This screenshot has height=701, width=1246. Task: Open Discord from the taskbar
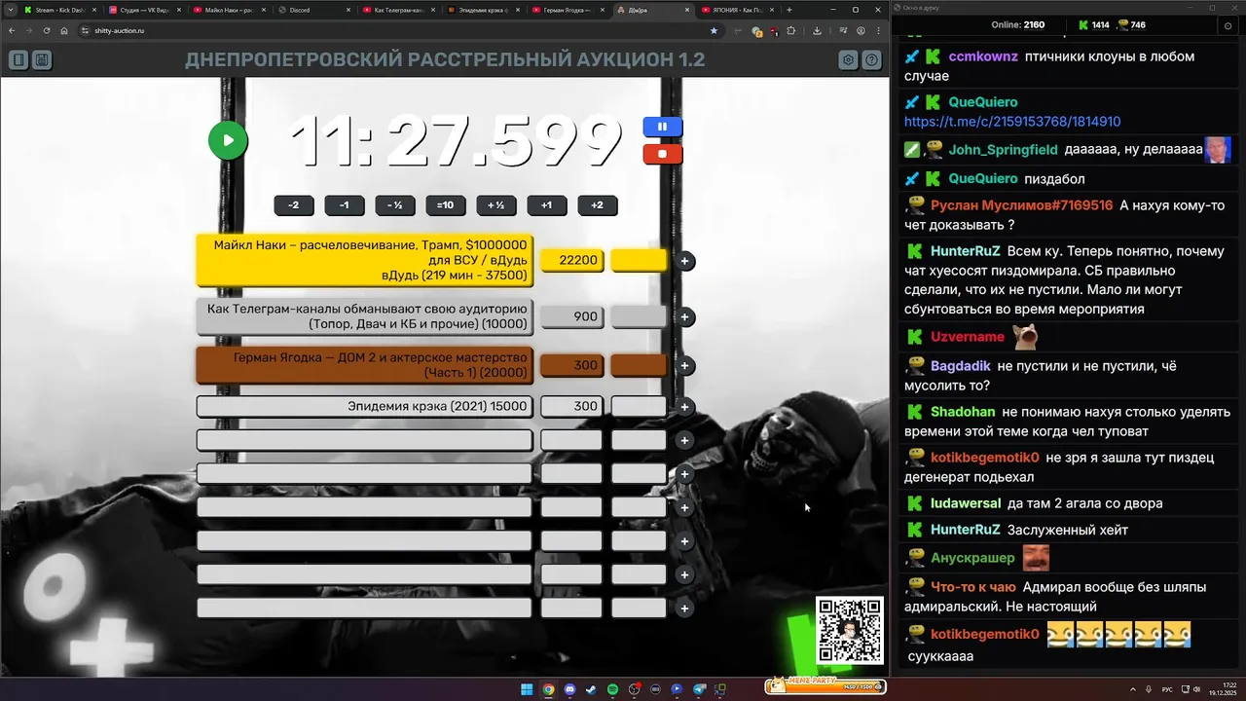pos(569,689)
